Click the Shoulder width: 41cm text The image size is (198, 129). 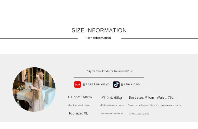pos(79,105)
